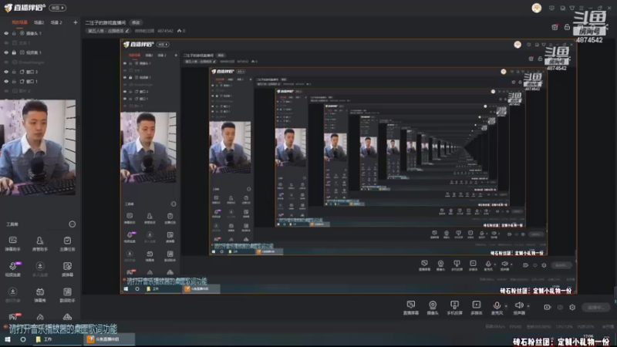Viewport: 617px width, 347px height.
Task: Show the hidden DreadHunger source
Action: [x=6, y=62]
